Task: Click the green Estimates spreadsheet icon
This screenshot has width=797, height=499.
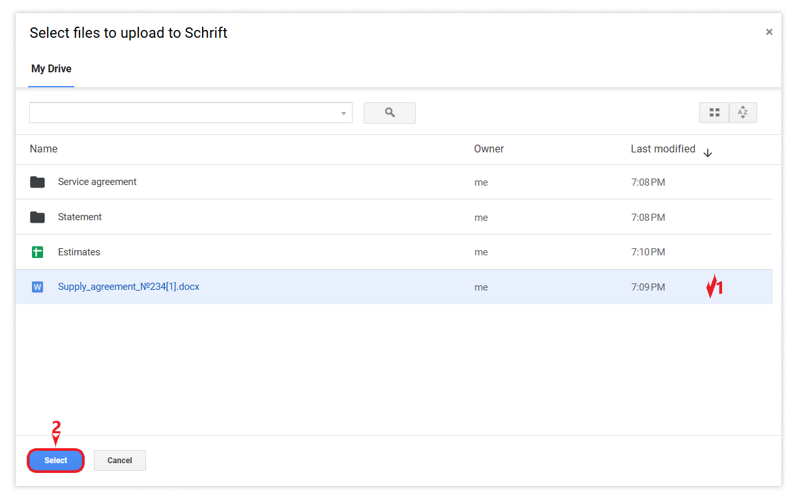Action: [x=38, y=252]
